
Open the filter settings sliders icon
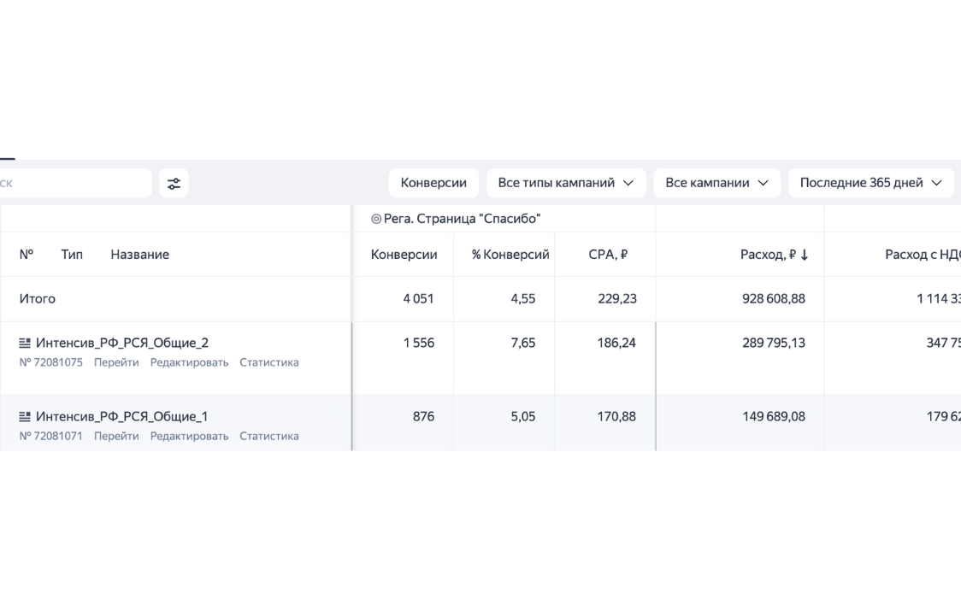[x=174, y=183]
